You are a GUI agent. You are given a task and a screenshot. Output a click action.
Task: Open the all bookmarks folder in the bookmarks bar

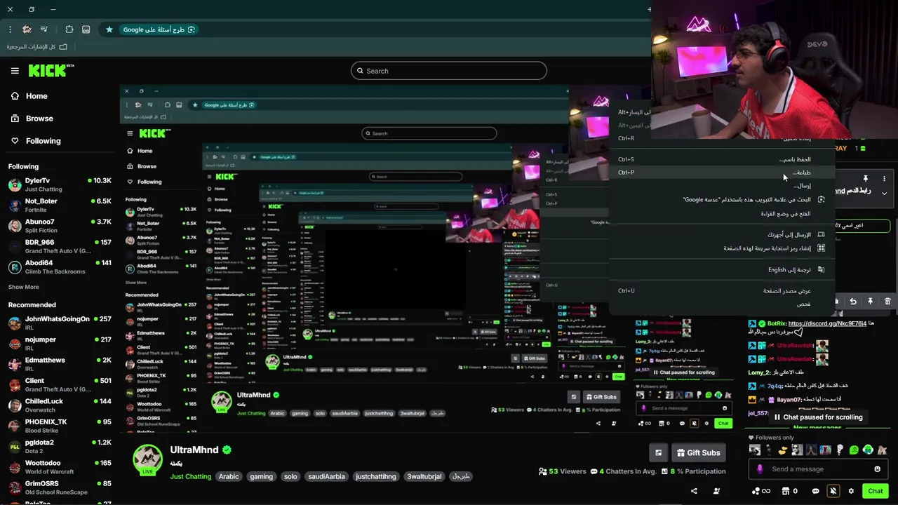[37, 46]
